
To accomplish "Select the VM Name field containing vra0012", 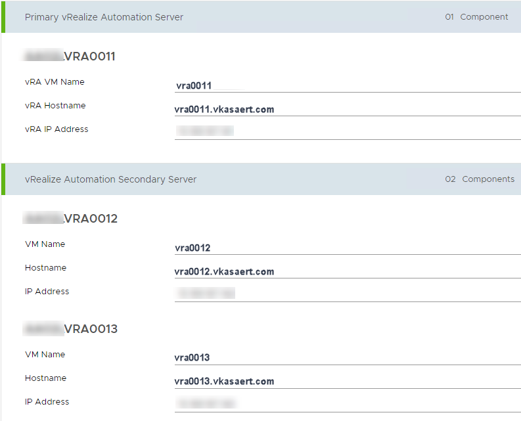I will coord(347,248).
